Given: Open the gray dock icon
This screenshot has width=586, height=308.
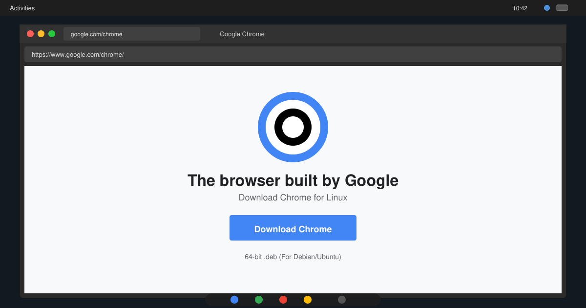Looking at the screenshot, I should [x=342, y=300].
